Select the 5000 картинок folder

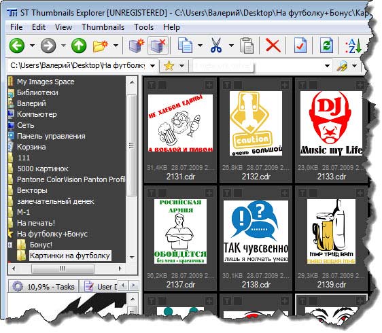[43, 169]
